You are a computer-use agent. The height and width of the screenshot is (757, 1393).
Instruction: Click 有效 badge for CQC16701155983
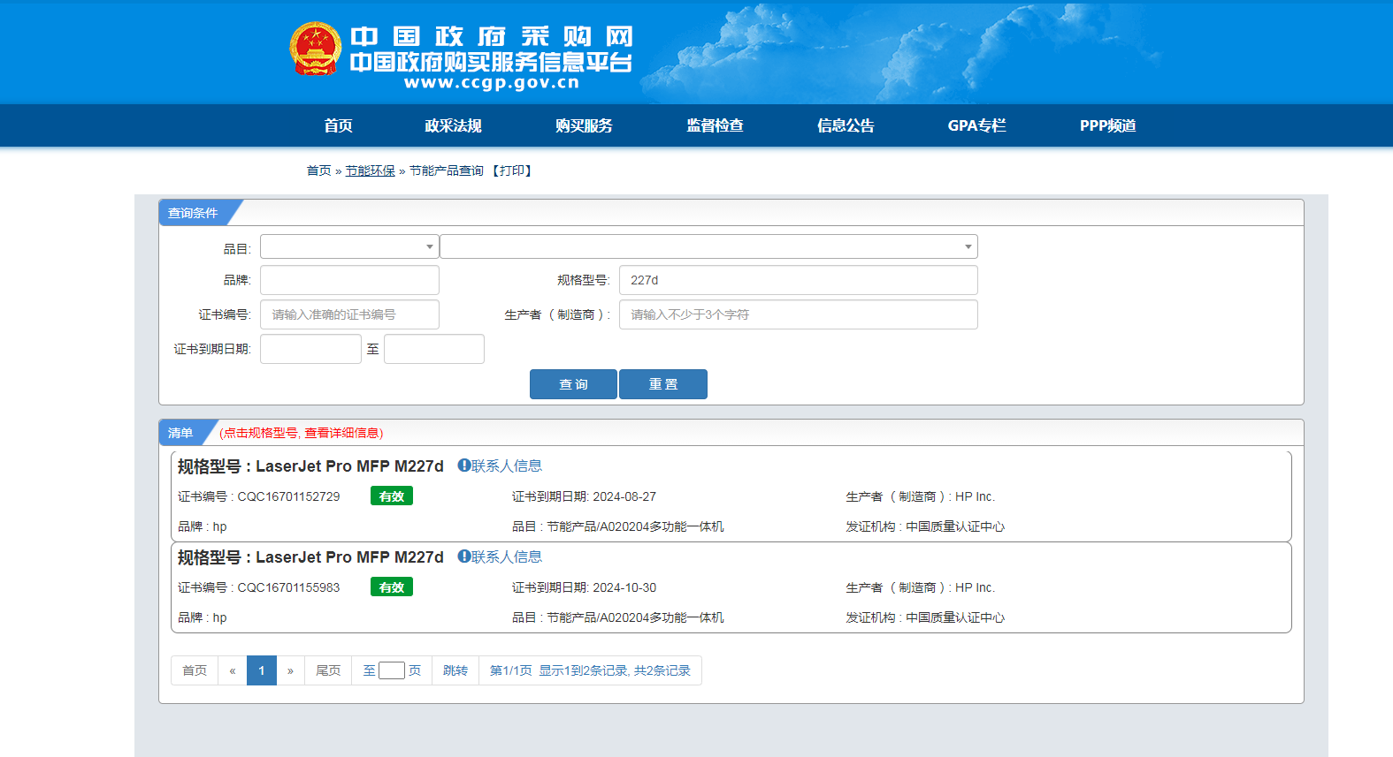(392, 587)
